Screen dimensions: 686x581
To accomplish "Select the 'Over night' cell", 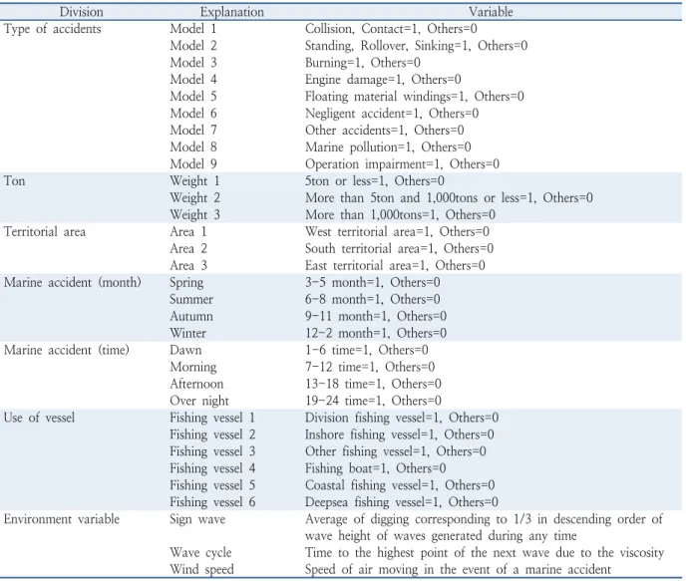I will (199, 402).
